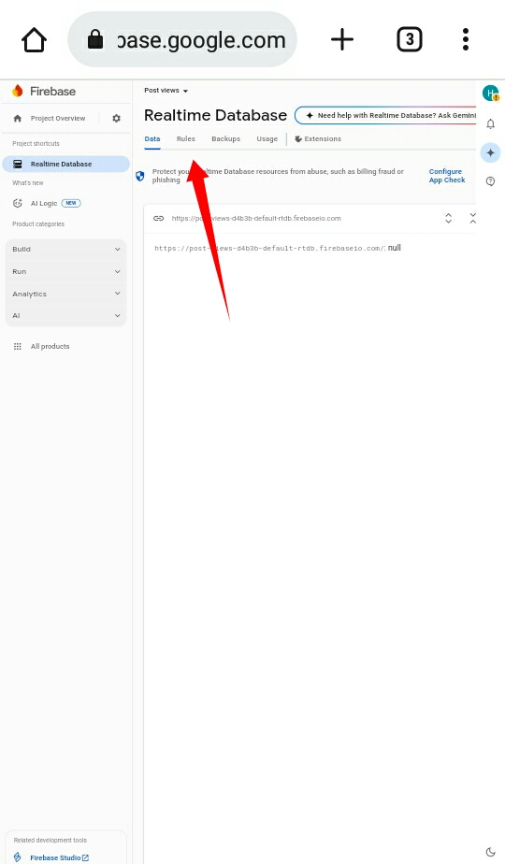Select the browser address bar
The height and width of the screenshot is (864, 505).
[x=182, y=39]
